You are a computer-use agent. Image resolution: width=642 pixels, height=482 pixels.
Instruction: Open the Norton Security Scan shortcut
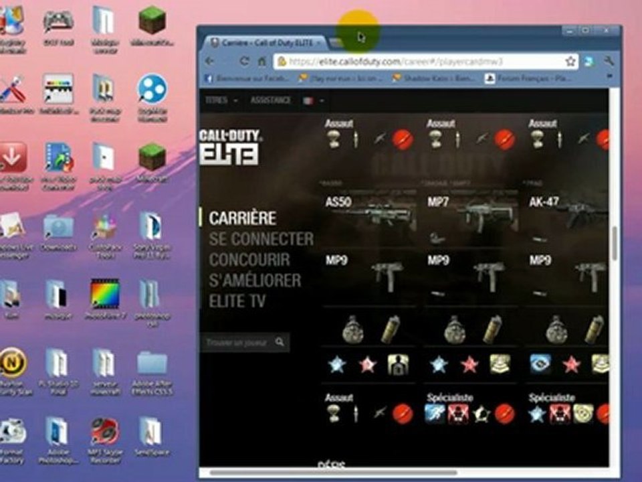pos(13,371)
